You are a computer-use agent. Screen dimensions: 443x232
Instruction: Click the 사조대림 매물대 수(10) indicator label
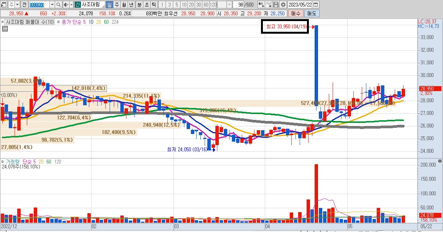pos(30,22)
